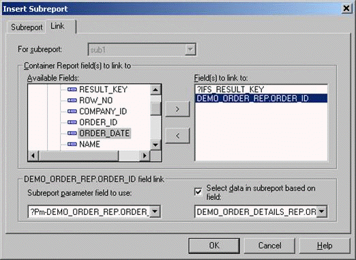
Task: Click the ORDER_ID field icon
Action: [72, 122]
